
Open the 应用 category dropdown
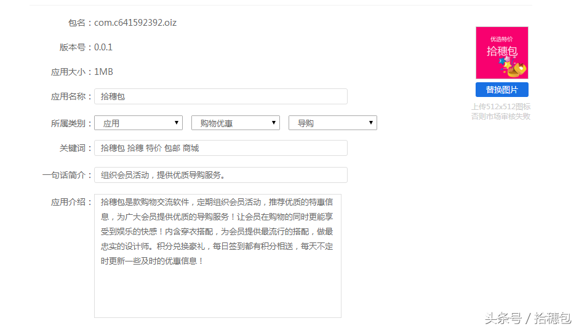(x=138, y=123)
